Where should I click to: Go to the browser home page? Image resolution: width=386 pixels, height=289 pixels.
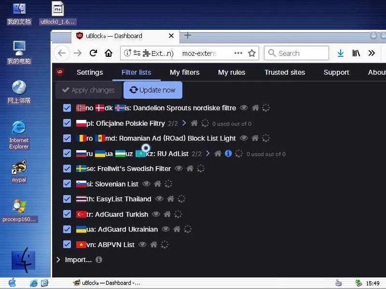(109, 53)
